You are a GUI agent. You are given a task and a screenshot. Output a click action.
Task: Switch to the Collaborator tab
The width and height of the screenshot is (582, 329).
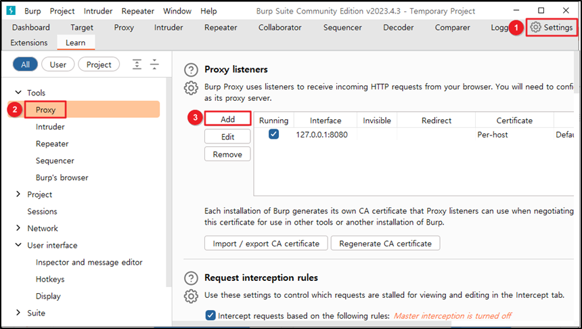280,28
